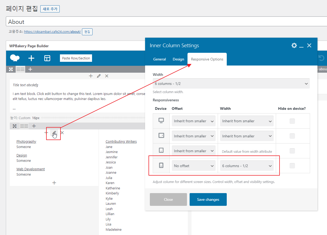Toggle Hide on device for desktop row
The width and height of the screenshot is (327, 235).
coord(292,121)
